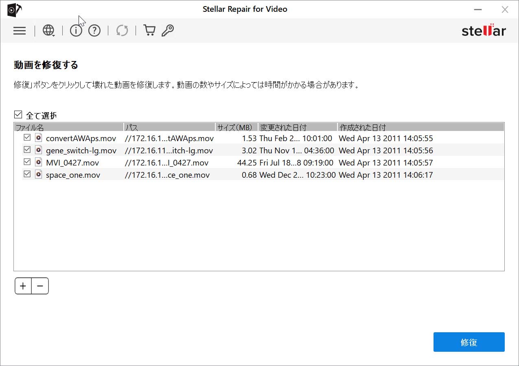Toggle the 全て選択 select all checkbox
This screenshot has width=519, height=366.
[x=18, y=115]
